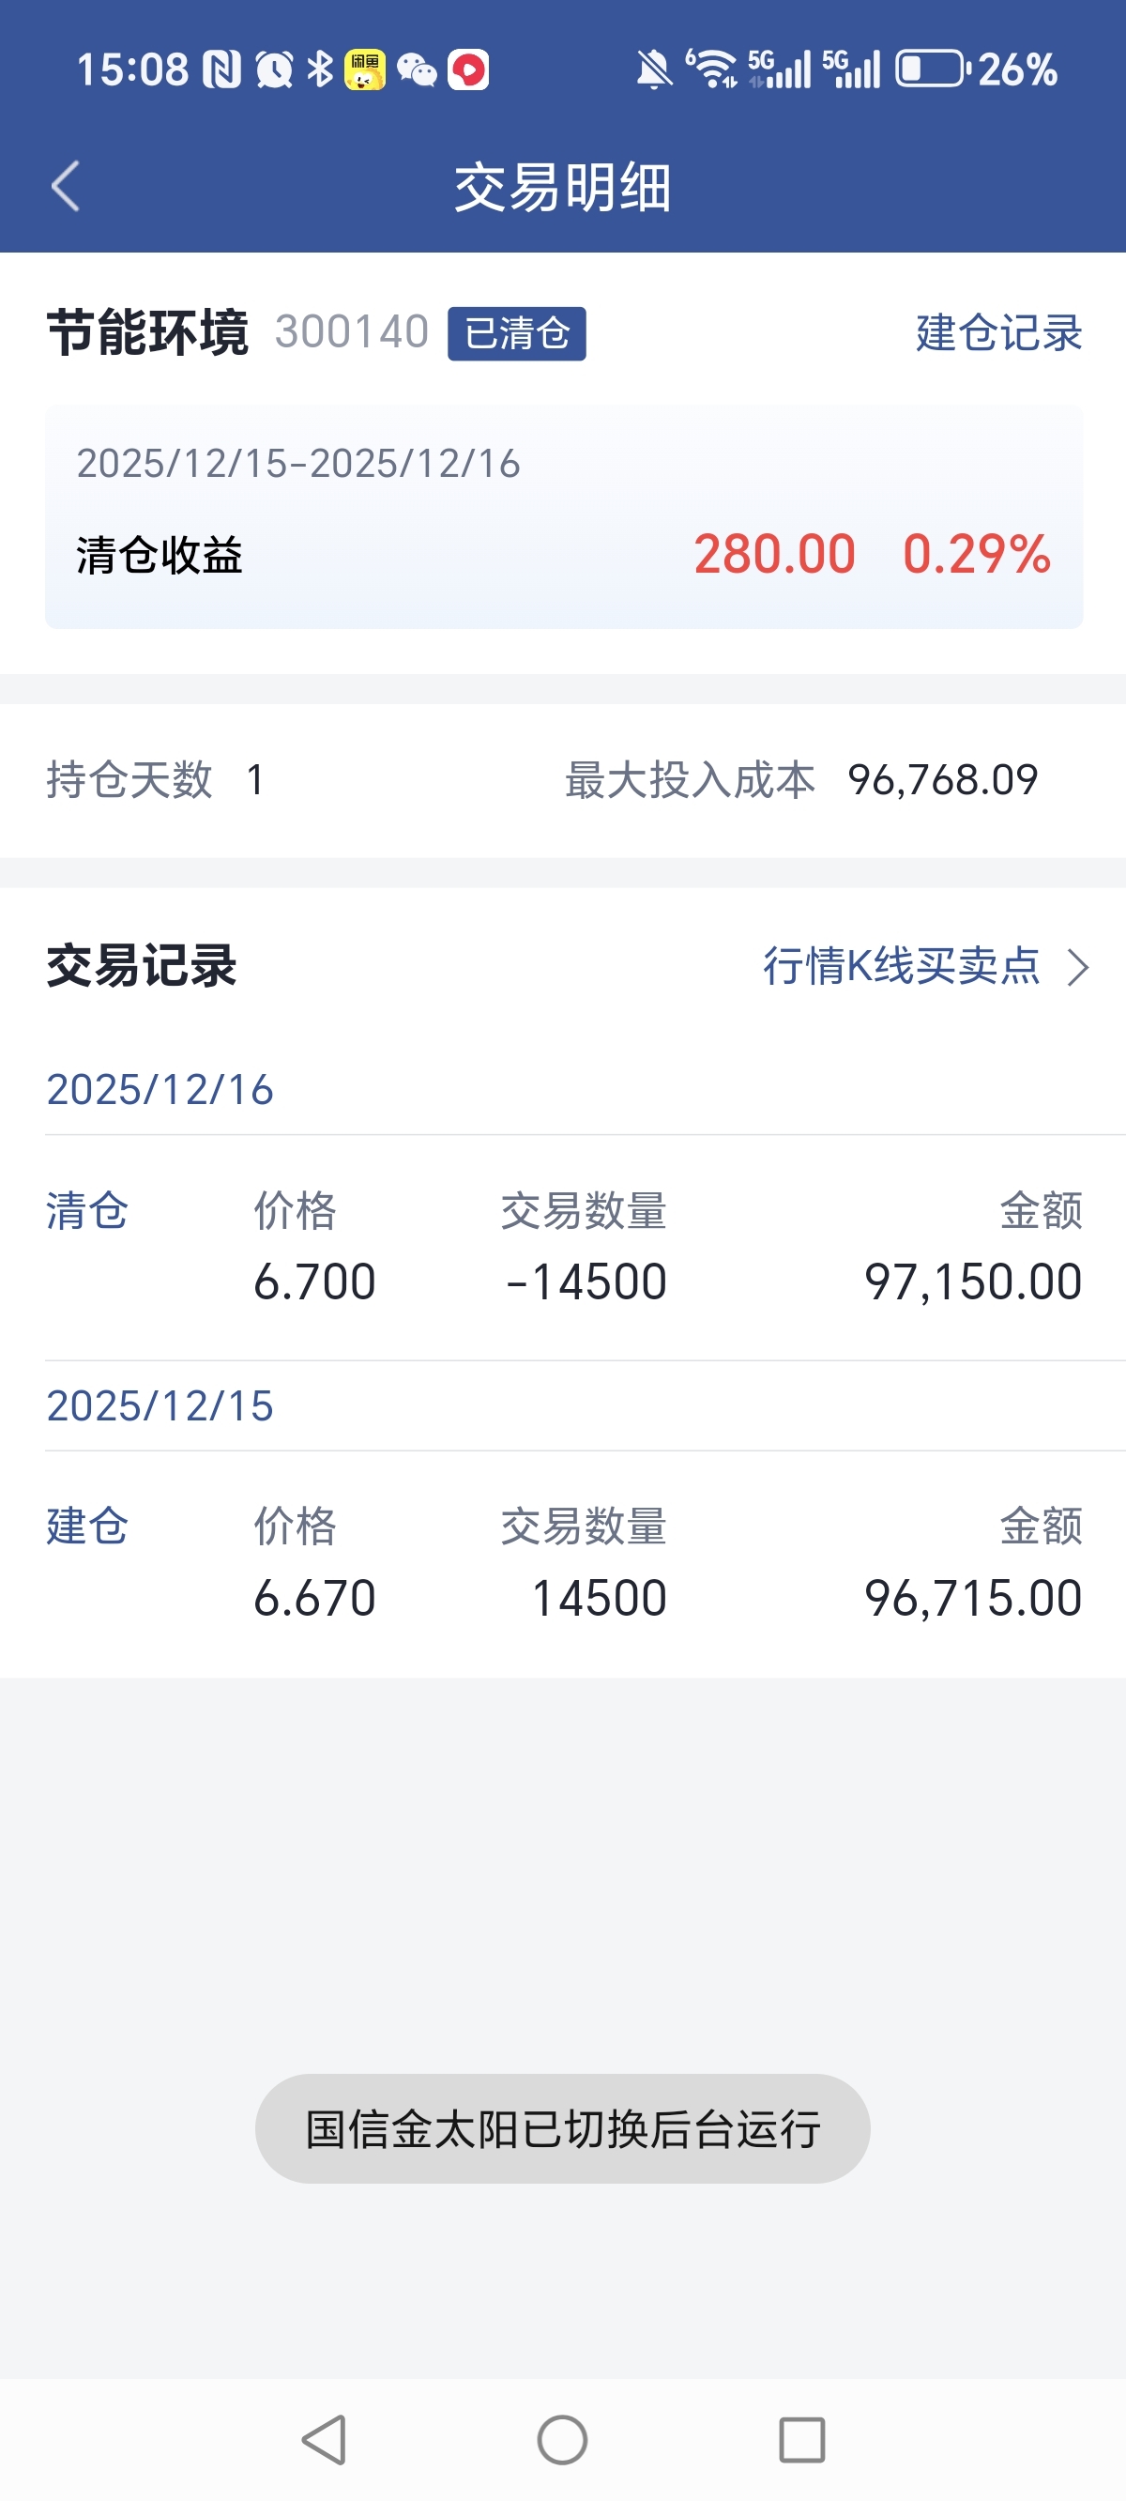Tap the 2025/12/16 date header
This screenshot has height=2501, width=1126.
pos(160,1089)
